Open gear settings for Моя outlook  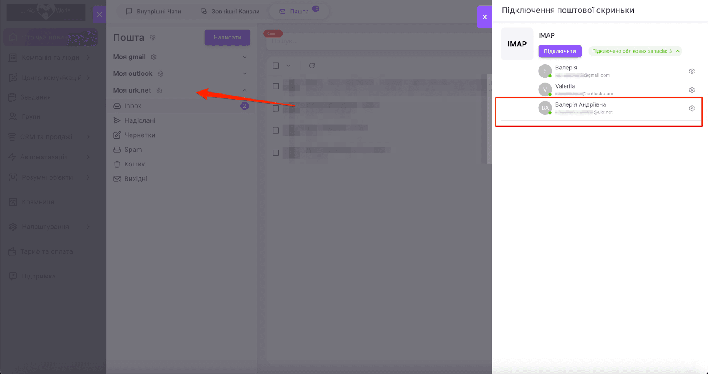(x=161, y=73)
